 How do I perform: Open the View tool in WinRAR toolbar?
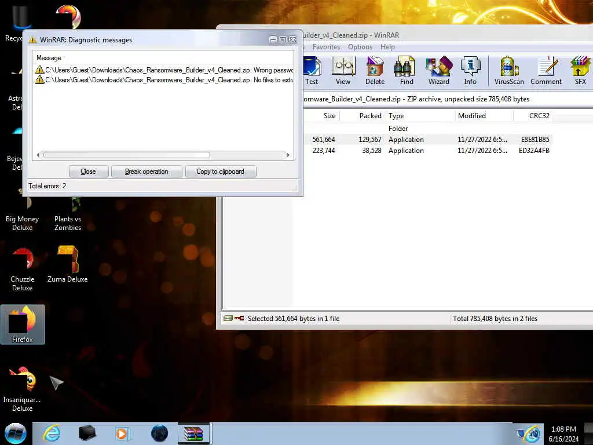coord(343,70)
